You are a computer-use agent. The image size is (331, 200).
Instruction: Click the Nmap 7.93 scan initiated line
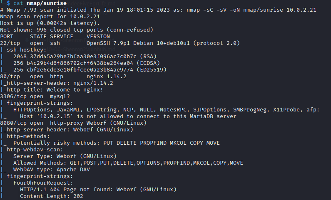tap(158, 10)
